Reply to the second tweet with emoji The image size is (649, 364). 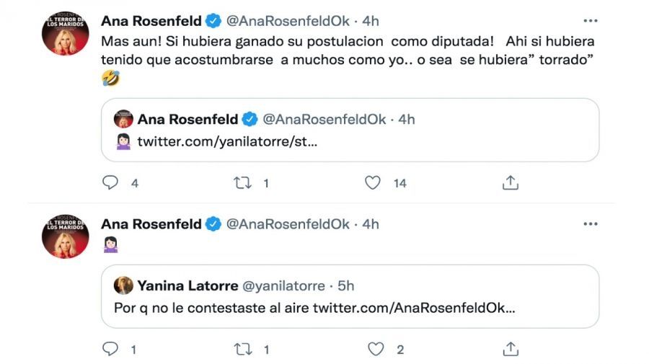click(110, 350)
